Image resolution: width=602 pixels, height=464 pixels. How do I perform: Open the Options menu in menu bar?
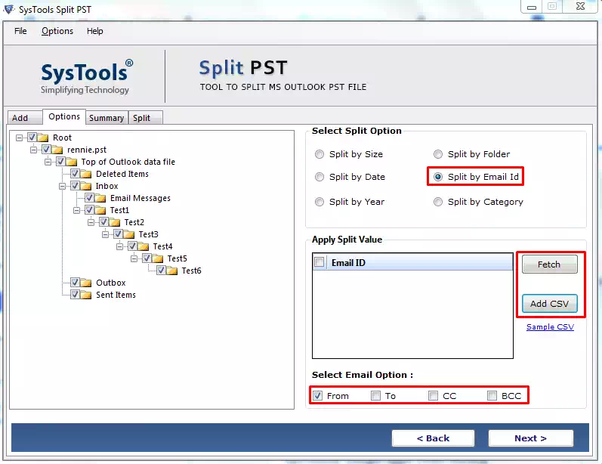[57, 31]
